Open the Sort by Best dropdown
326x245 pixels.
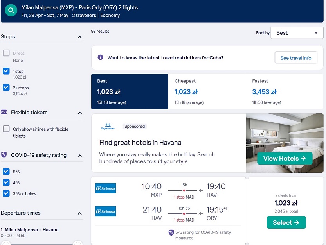tap(297, 33)
